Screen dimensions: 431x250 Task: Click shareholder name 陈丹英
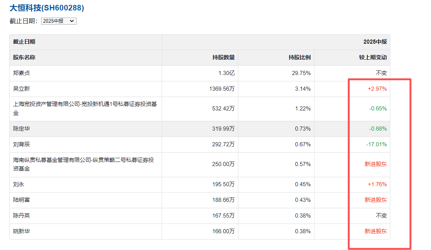click(22, 216)
